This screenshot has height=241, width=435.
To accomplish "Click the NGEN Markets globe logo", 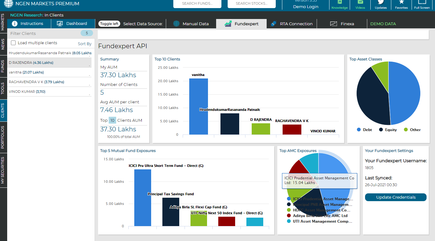I will coord(8,4).
